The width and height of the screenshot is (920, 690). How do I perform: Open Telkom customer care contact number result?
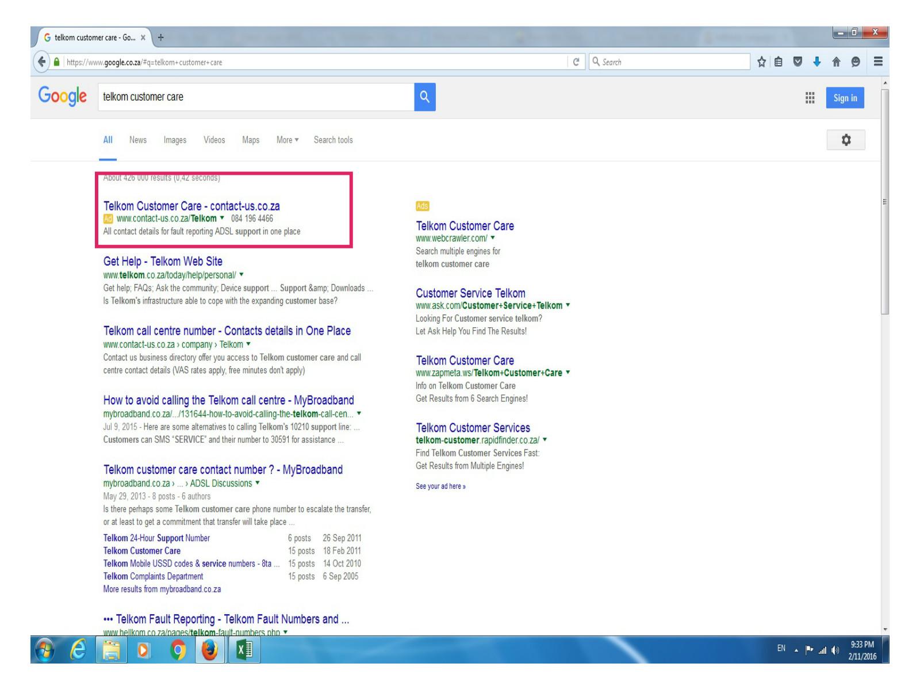tap(223, 470)
